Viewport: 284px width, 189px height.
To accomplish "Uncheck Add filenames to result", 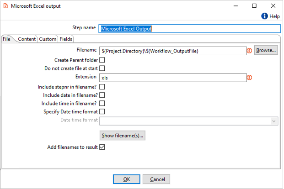I will pyautogui.click(x=102, y=147).
